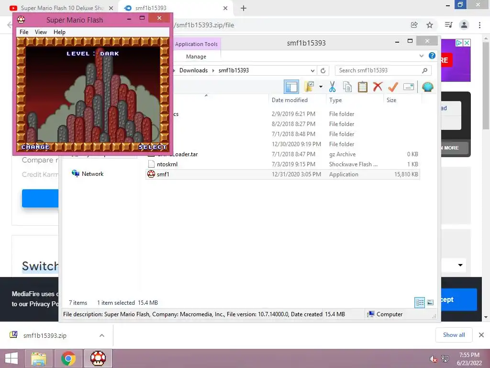Close the smf1b15393 browser tab
Viewport: 490px width, 368px height.
point(225,8)
